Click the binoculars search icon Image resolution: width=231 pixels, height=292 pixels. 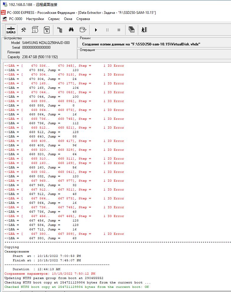71,29
